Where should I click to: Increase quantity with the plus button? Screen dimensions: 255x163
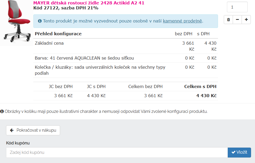246,20
